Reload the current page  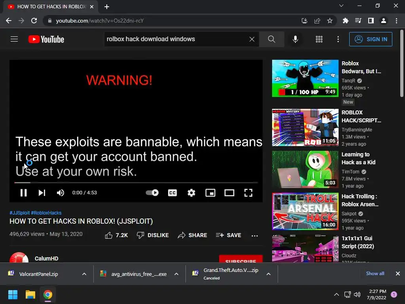pyautogui.click(x=34, y=21)
